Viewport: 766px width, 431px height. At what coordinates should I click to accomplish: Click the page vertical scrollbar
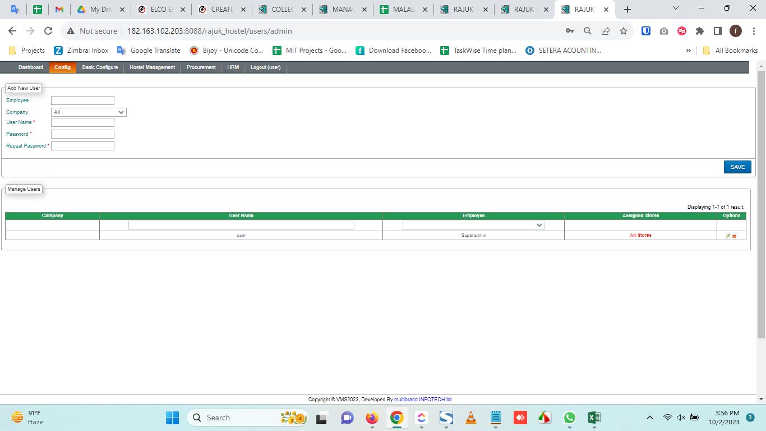[761, 204]
